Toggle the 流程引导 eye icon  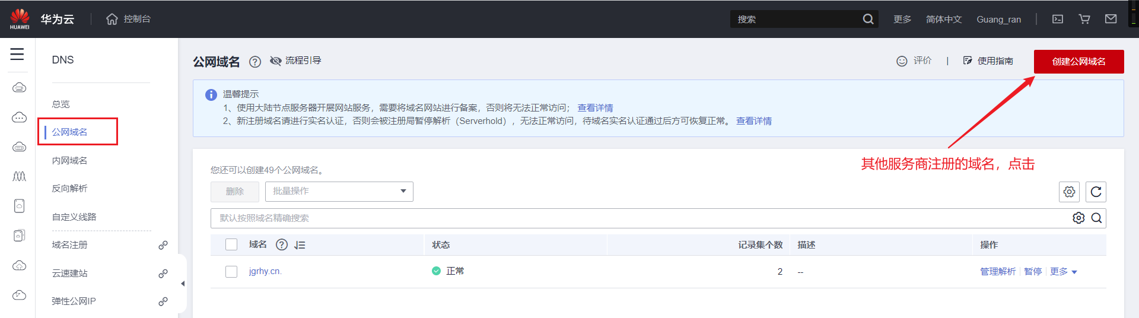tap(275, 61)
